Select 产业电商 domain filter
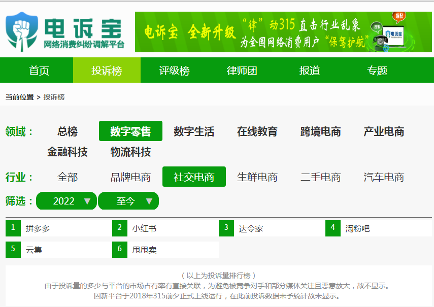Image resolution: width=434 pixels, height=307 pixels. pos(384,131)
